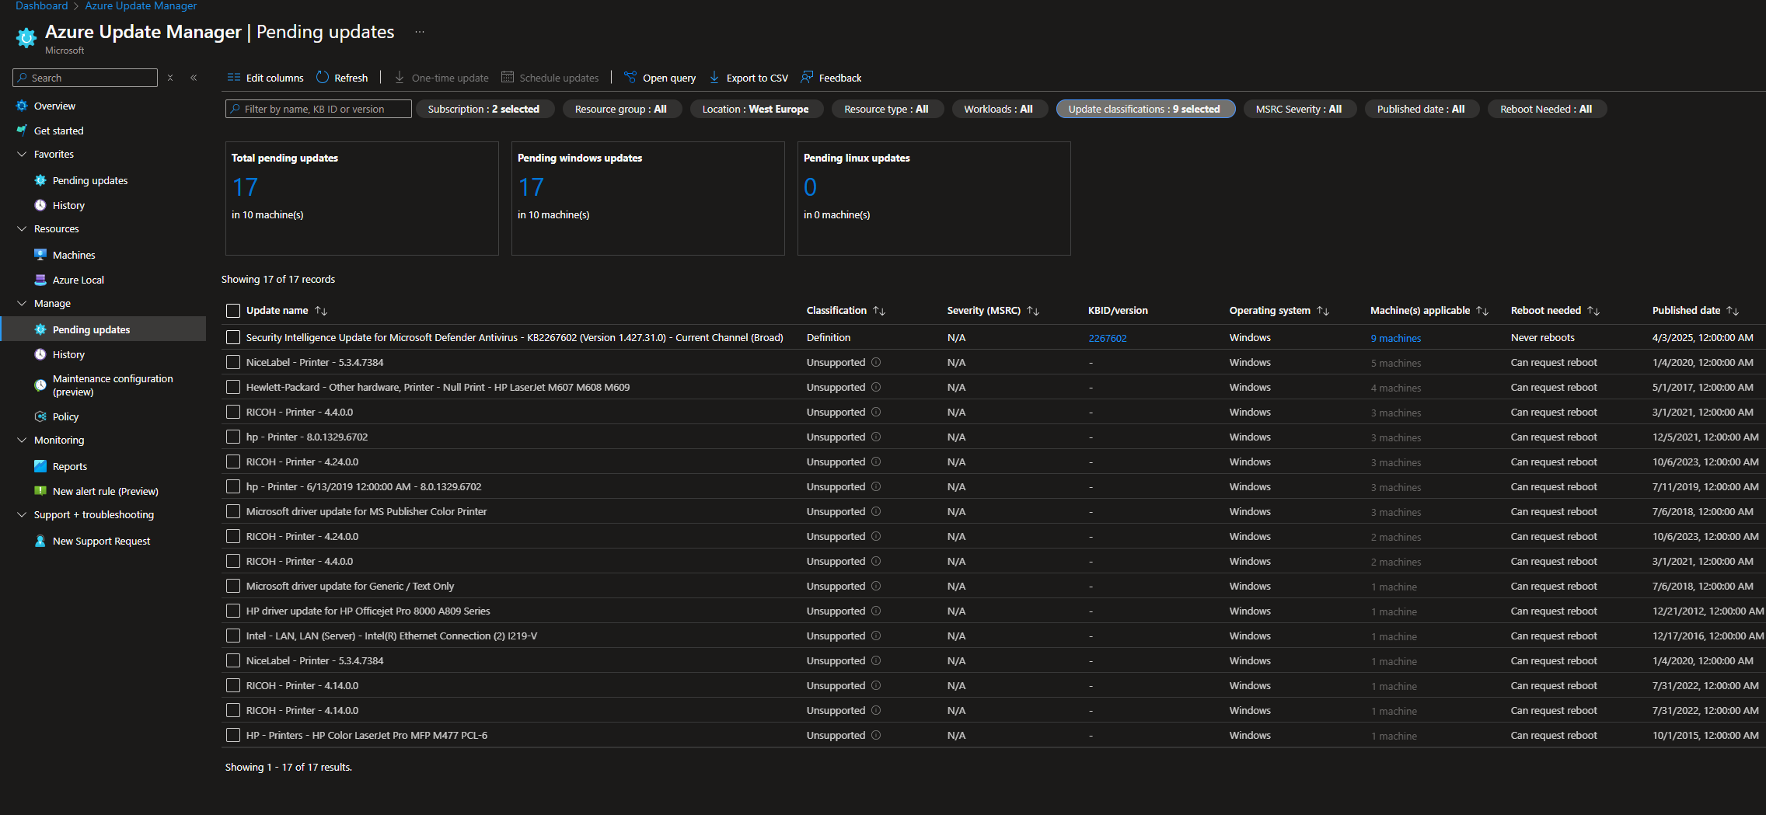Open the Resource group filter
Viewport: 1766px width, 815px height.
click(x=621, y=109)
